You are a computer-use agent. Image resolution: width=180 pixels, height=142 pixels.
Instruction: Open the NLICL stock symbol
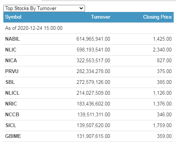point(12,93)
